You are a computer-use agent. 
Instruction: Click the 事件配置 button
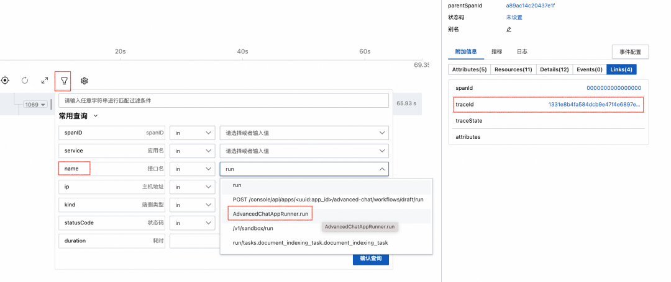[630, 52]
